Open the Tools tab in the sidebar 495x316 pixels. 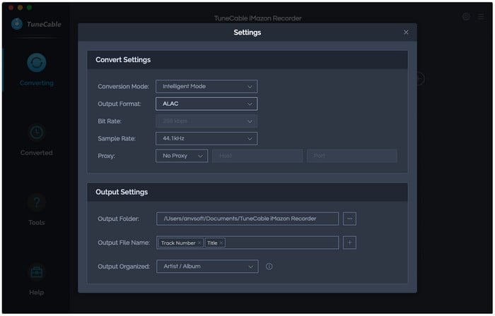click(37, 209)
